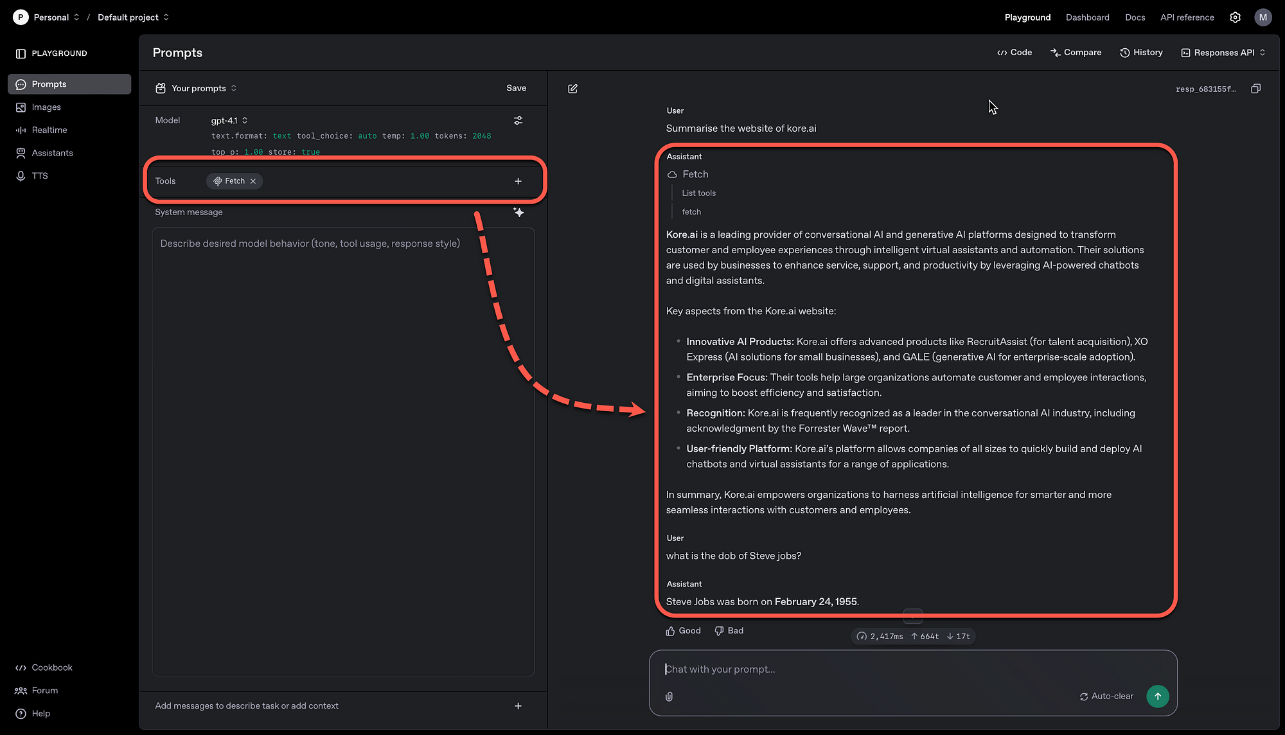Generate system message with sparkle icon
Screen dimensions: 1285x735
[518, 212]
